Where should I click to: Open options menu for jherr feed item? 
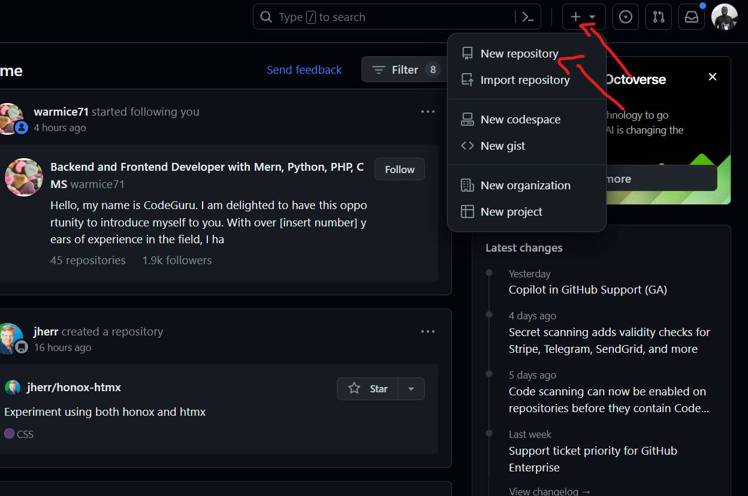(428, 332)
